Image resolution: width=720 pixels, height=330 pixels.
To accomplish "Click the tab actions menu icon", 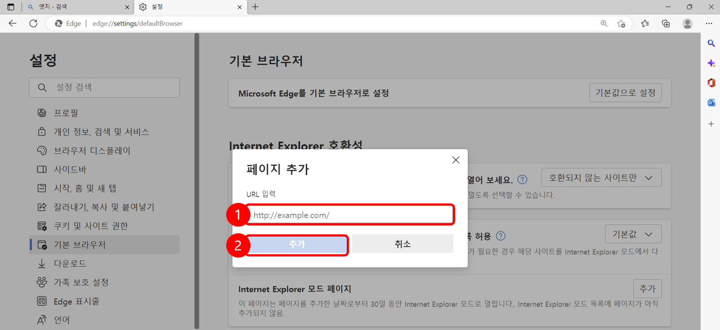I will click(x=11, y=7).
